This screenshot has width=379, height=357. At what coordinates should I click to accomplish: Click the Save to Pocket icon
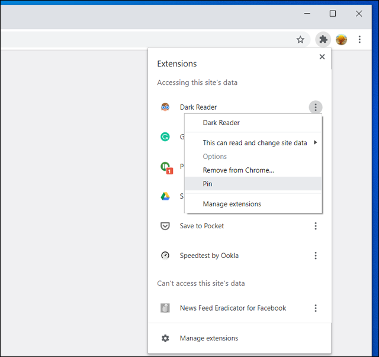pyautogui.click(x=165, y=226)
